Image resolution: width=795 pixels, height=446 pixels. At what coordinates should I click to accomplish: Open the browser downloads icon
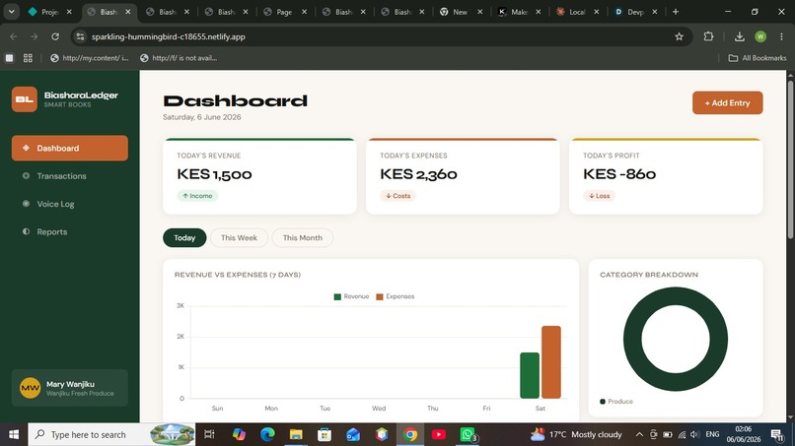click(x=739, y=36)
